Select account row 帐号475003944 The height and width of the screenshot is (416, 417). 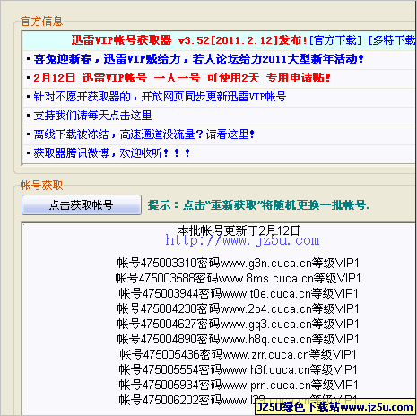[x=239, y=293]
